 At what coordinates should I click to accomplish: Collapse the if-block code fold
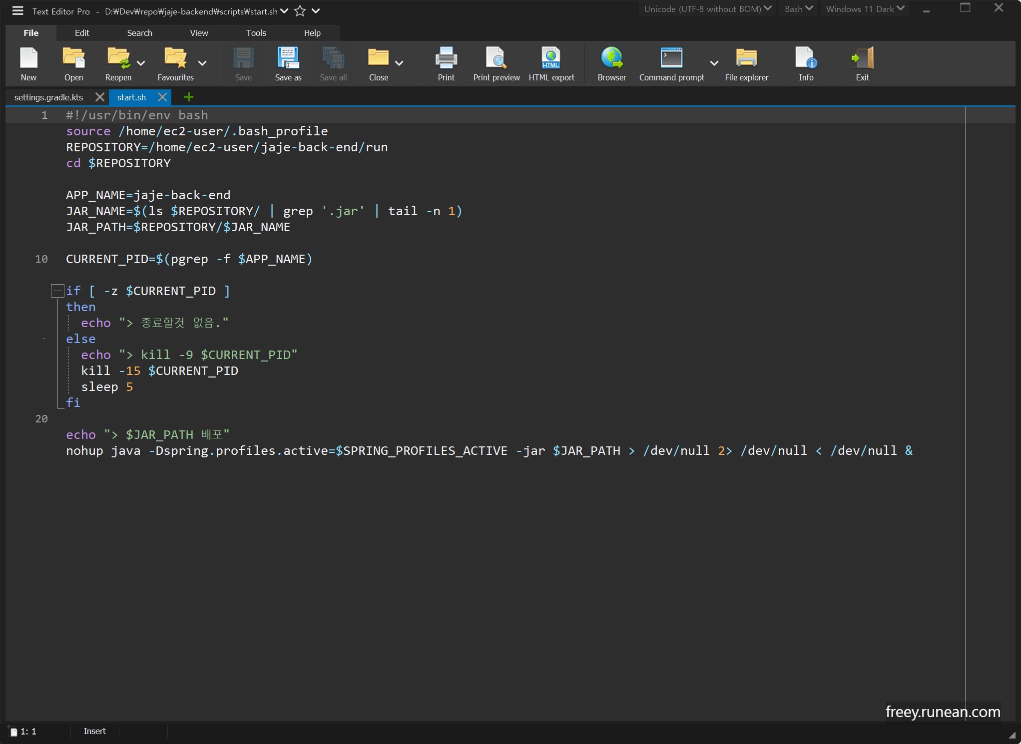click(57, 291)
